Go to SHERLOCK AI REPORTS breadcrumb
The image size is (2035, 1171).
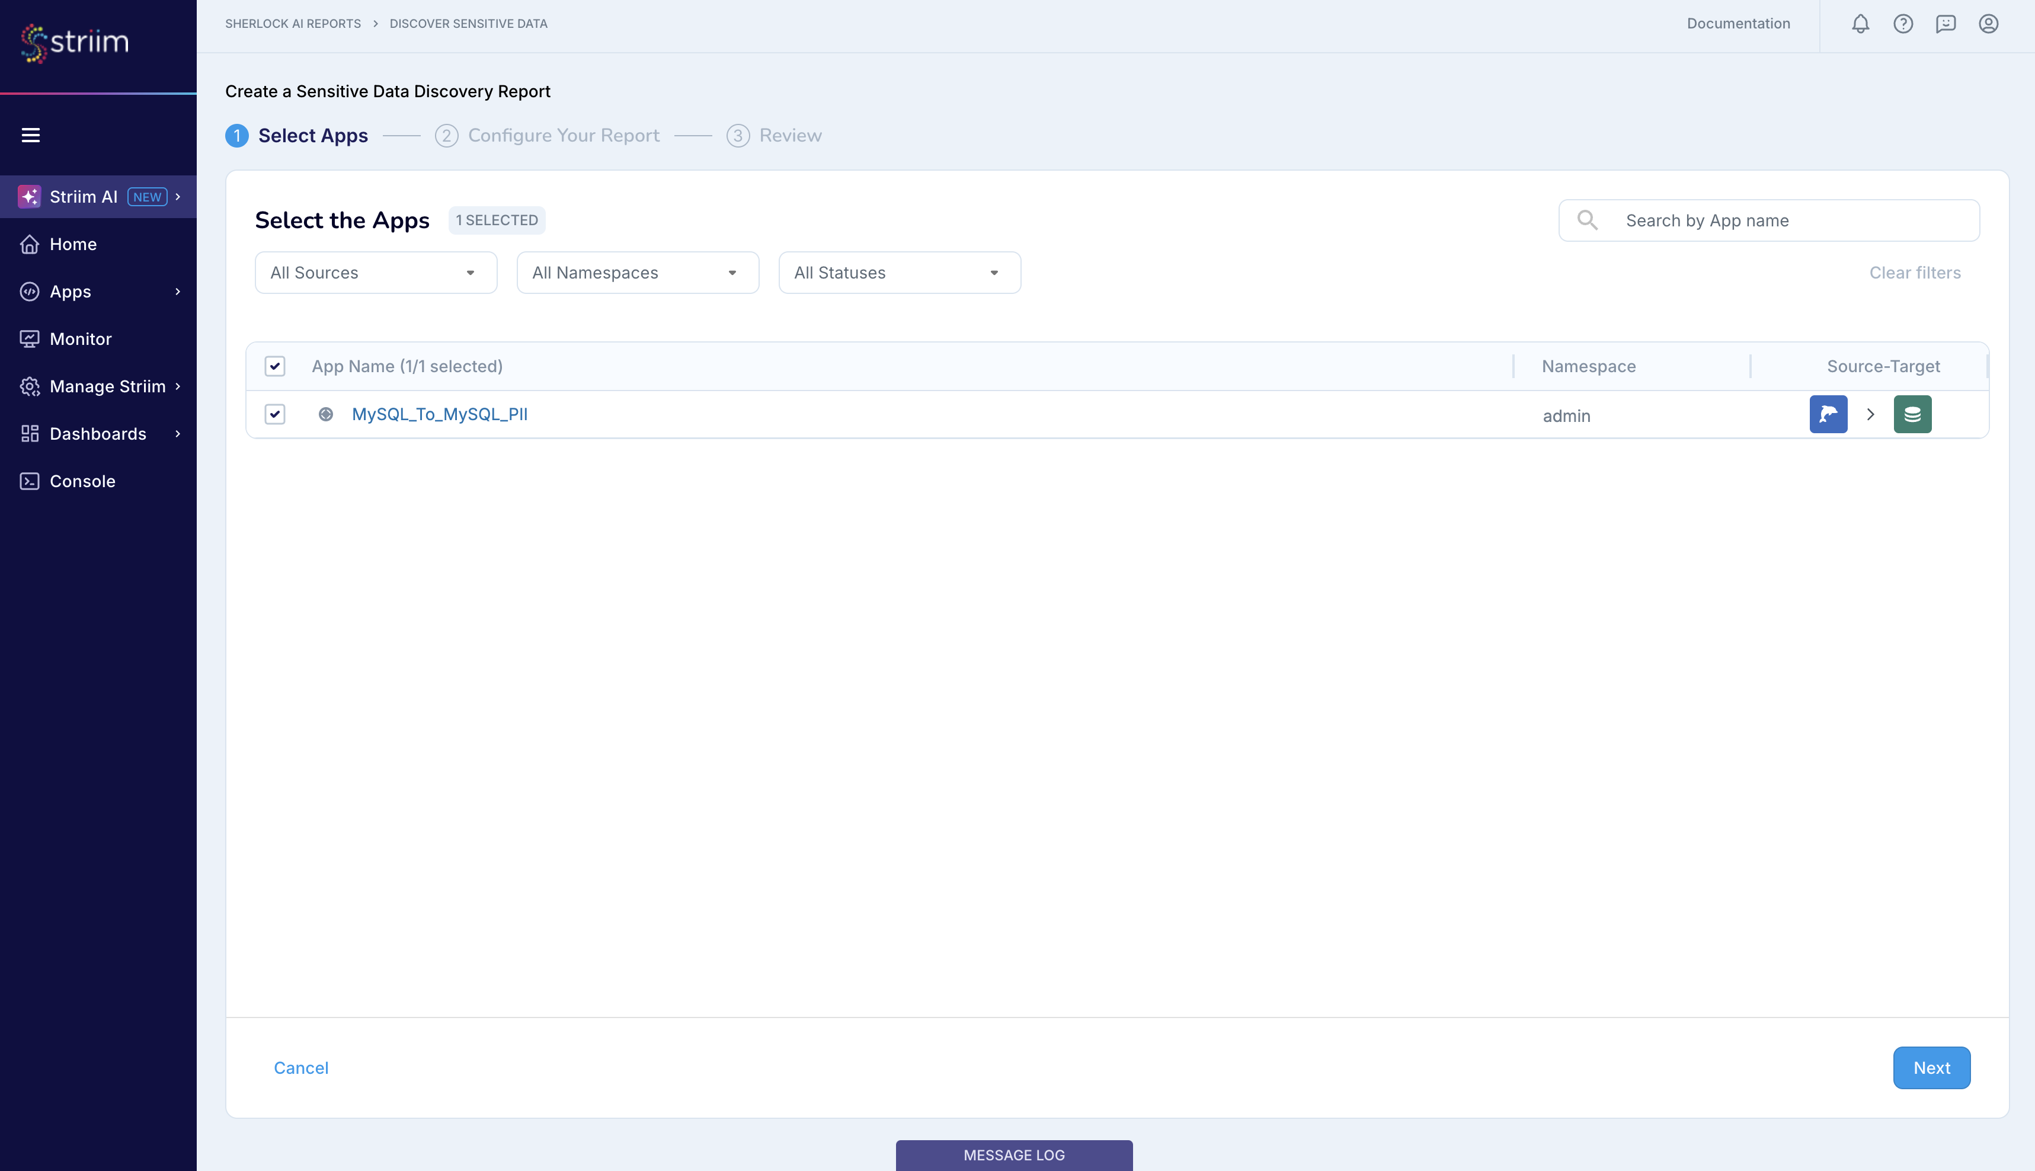(x=293, y=23)
